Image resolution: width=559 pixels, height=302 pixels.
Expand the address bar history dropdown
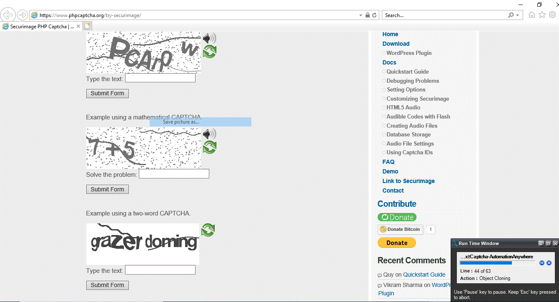tap(361, 15)
